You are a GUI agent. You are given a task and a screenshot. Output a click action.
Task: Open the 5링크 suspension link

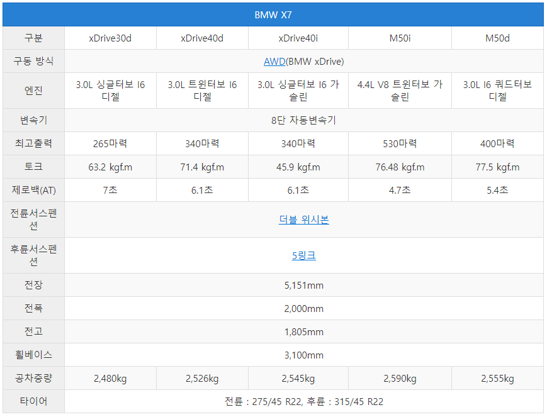[x=303, y=256]
